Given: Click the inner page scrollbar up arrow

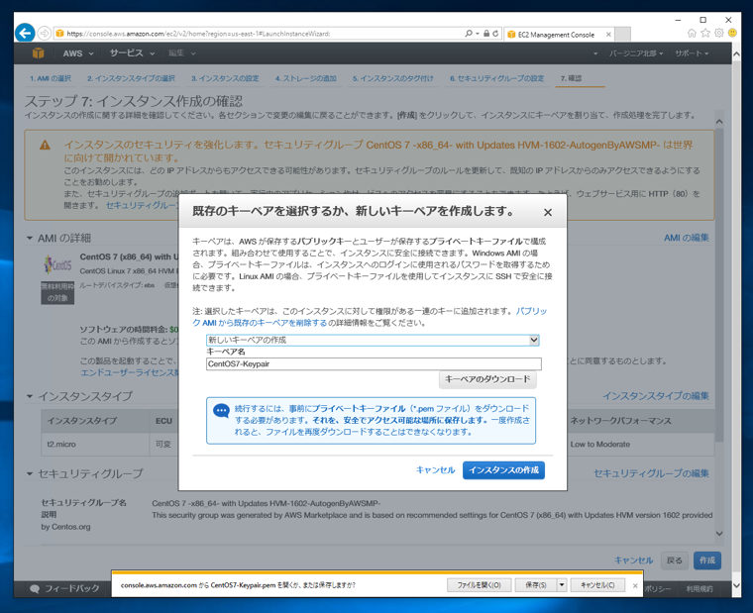Looking at the screenshot, I should (719, 122).
